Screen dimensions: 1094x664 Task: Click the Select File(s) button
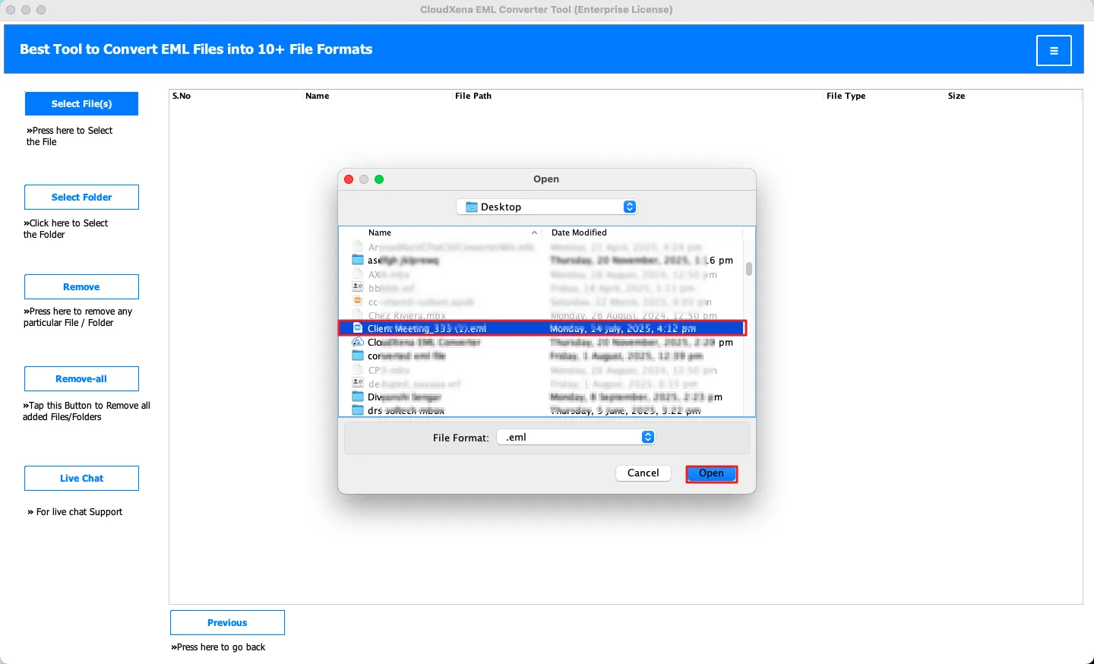point(81,104)
